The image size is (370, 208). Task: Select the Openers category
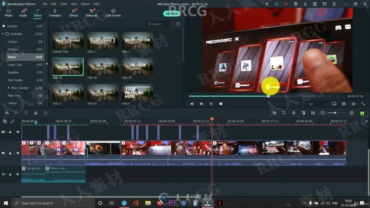click(22, 49)
